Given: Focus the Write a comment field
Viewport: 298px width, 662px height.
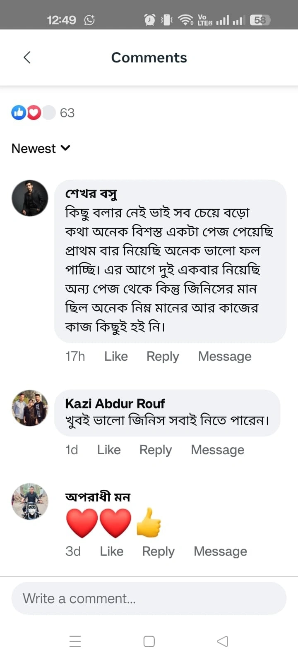Looking at the screenshot, I should [x=149, y=598].
